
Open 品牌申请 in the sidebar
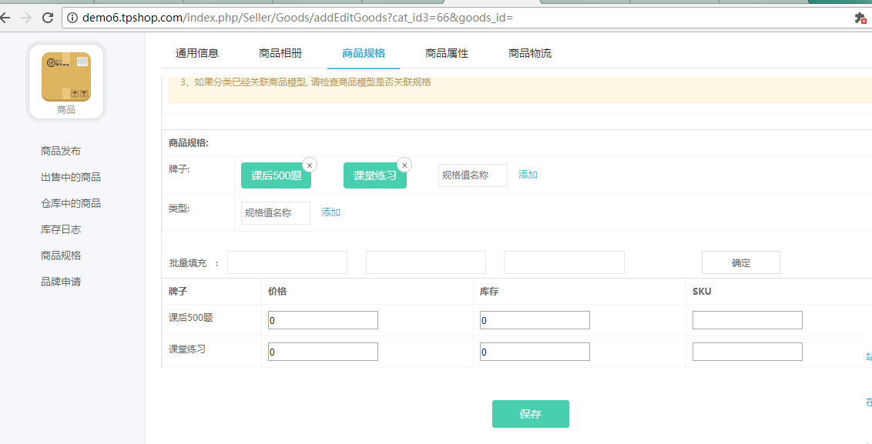coord(61,280)
